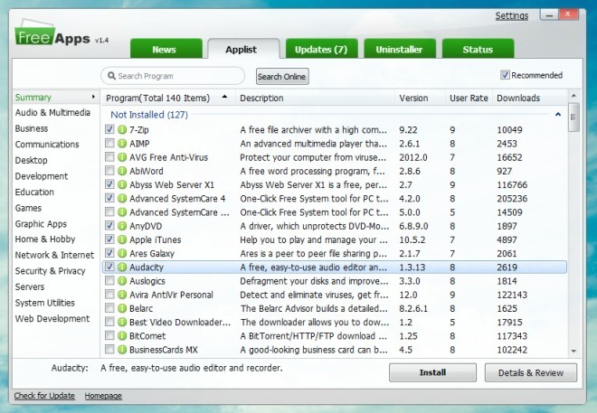Click the green icon beside AIMP
The width and height of the screenshot is (597, 413).
click(122, 144)
